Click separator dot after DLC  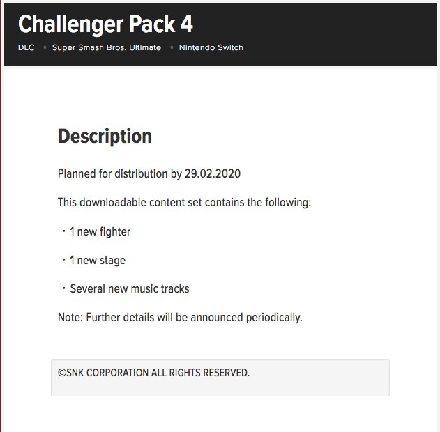tap(45, 47)
